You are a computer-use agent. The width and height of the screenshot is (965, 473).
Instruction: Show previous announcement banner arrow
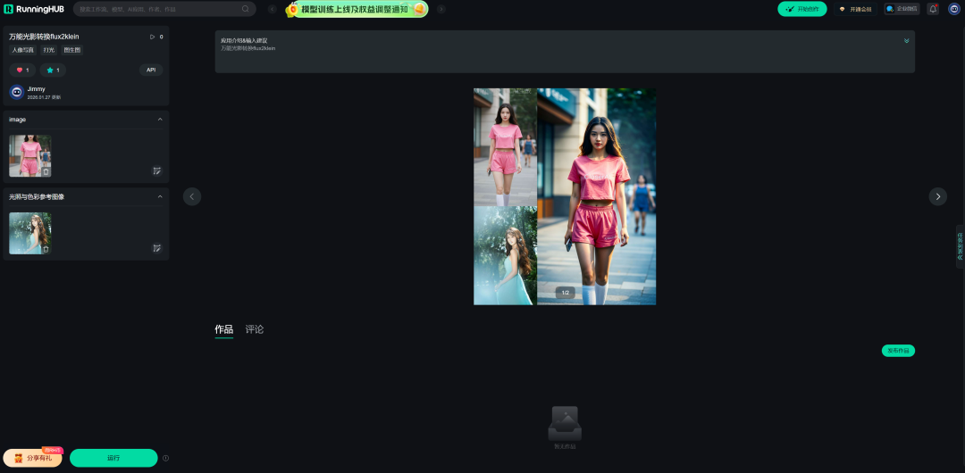(272, 9)
